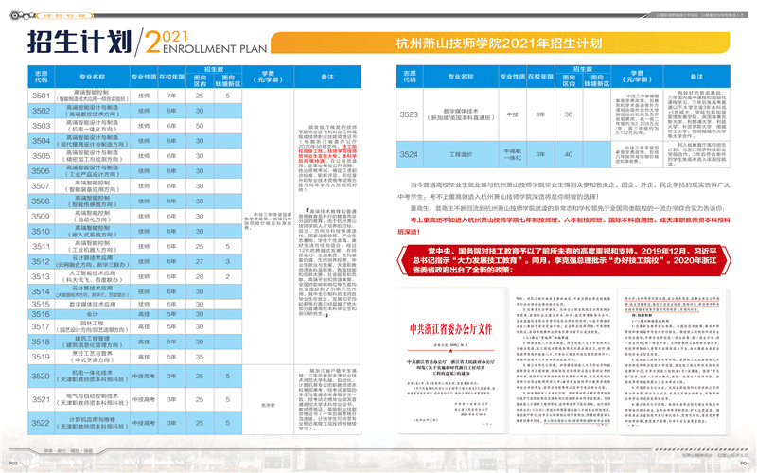Select code 3517 cell

tap(41, 326)
